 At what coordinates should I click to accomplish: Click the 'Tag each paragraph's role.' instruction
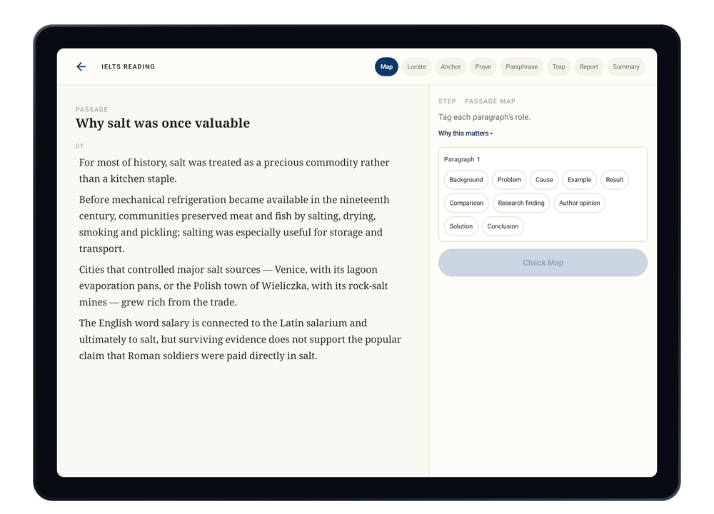coord(484,117)
